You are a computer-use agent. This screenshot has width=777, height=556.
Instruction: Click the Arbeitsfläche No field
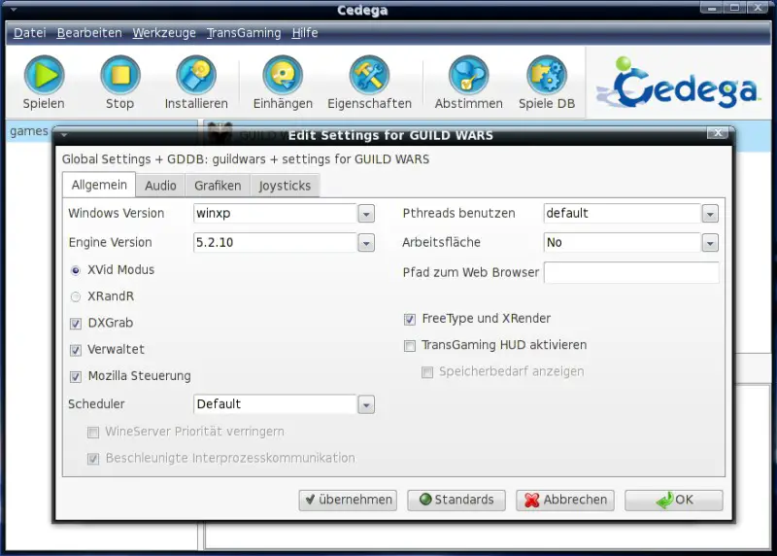point(623,243)
